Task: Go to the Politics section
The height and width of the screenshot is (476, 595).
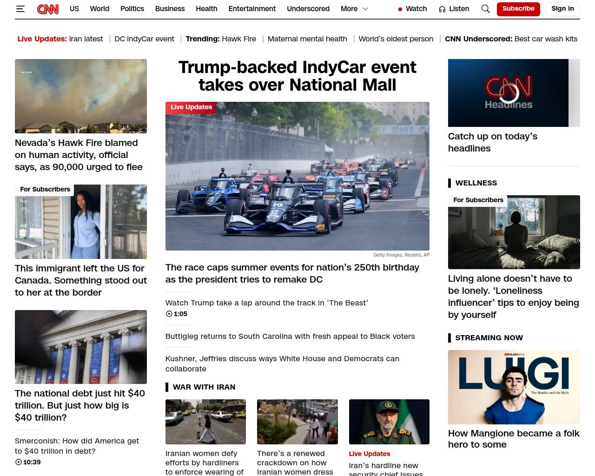Action: 132,9
